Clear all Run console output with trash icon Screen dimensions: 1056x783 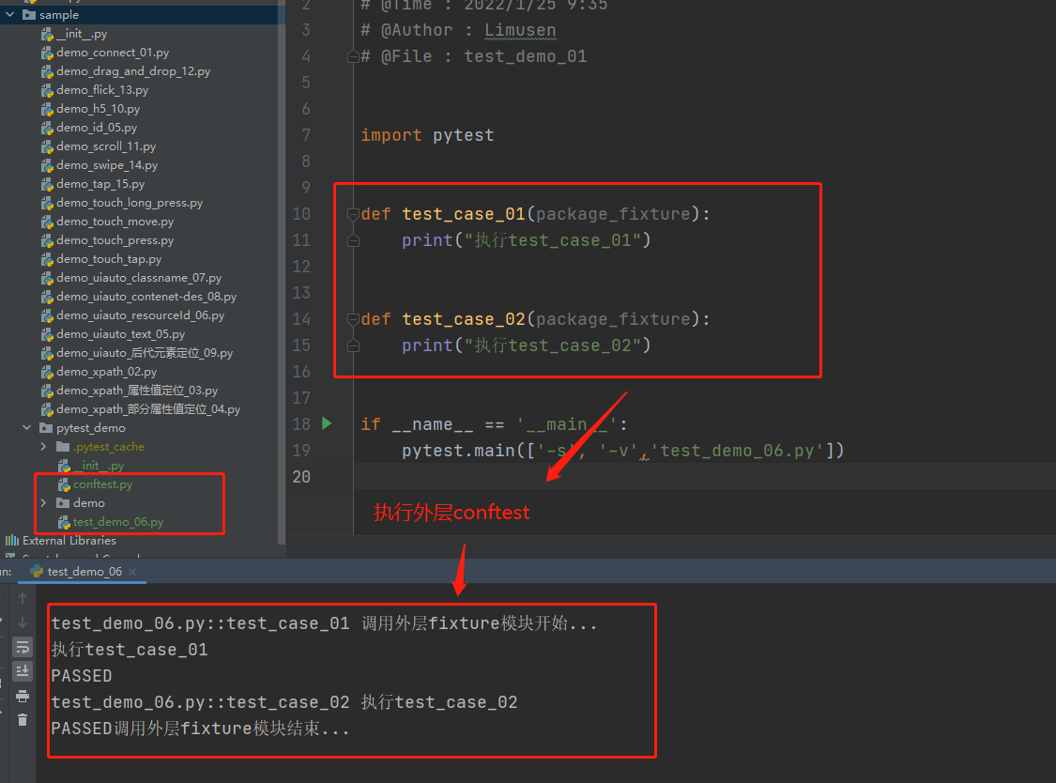click(23, 720)
